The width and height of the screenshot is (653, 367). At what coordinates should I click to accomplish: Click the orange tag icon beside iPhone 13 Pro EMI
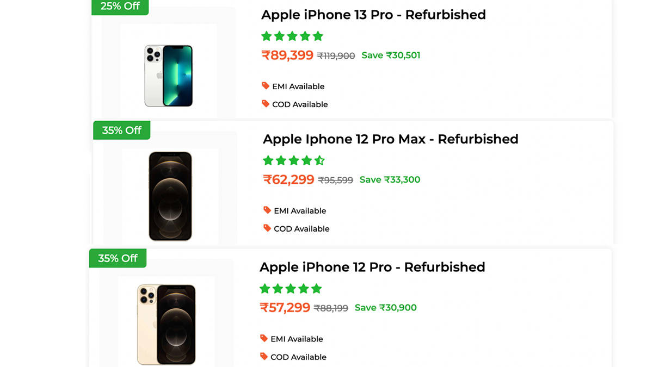pos(266,86)
